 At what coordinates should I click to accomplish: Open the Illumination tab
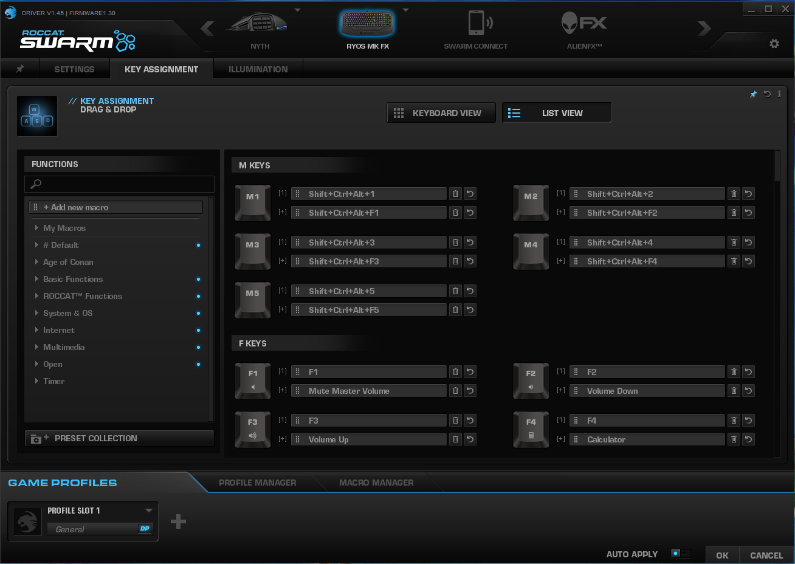coord(258,69)
